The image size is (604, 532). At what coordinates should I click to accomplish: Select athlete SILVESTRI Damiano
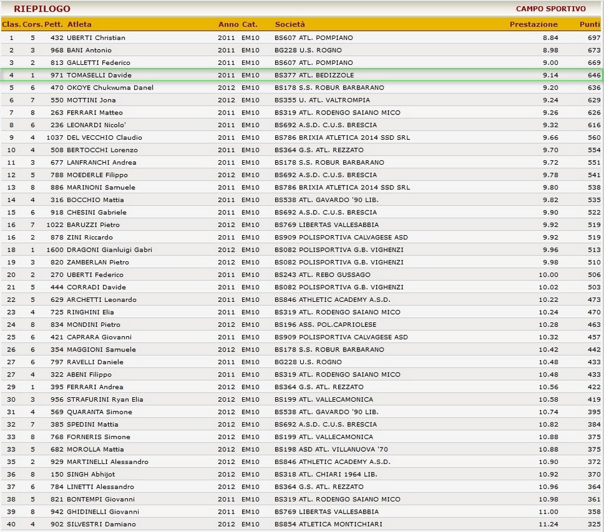tap(101, 524)
